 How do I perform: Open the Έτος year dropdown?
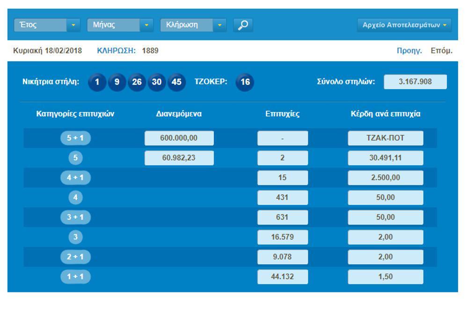pyautogui.click(x=47, y=25)
